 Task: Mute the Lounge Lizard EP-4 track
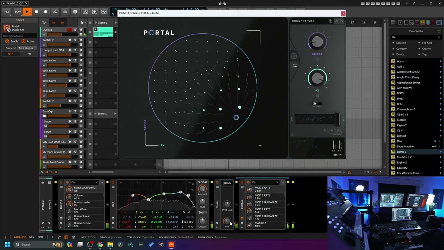tap(80, 50)
